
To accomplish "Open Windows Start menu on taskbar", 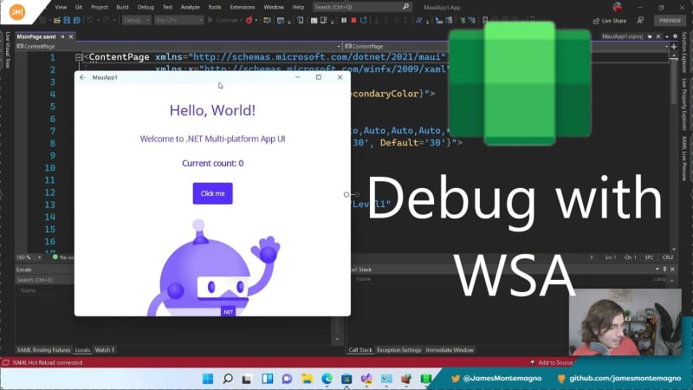I will 208,379.
